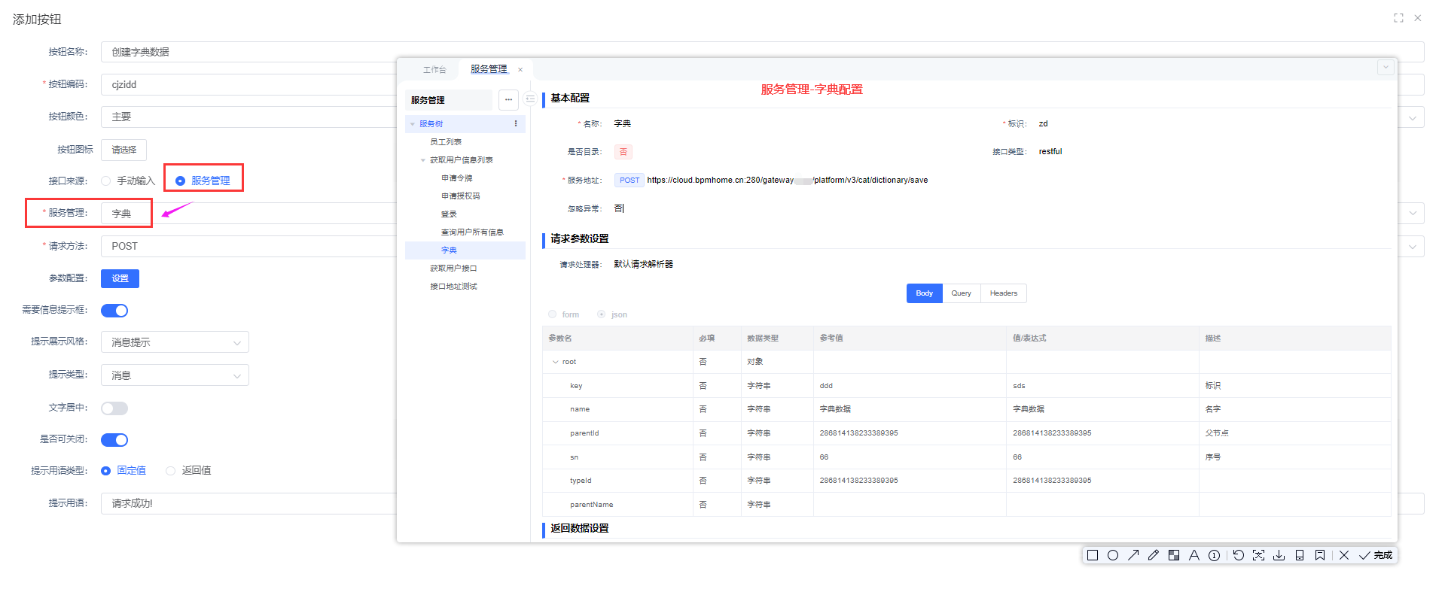Select the 返回值 radio option
The image size is (1445, 601).
pos(171,471)
